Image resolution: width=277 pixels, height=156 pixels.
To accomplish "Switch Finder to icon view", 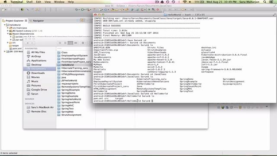I will point(60,43).
